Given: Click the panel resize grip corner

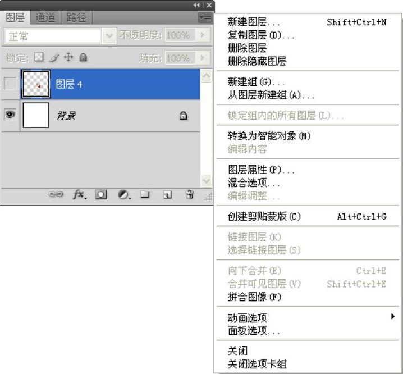Looking at the screenshot, I should point(209,197).
